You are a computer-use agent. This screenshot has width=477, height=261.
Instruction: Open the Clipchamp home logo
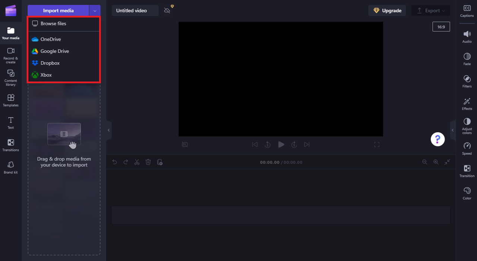(x=11, y=10)
